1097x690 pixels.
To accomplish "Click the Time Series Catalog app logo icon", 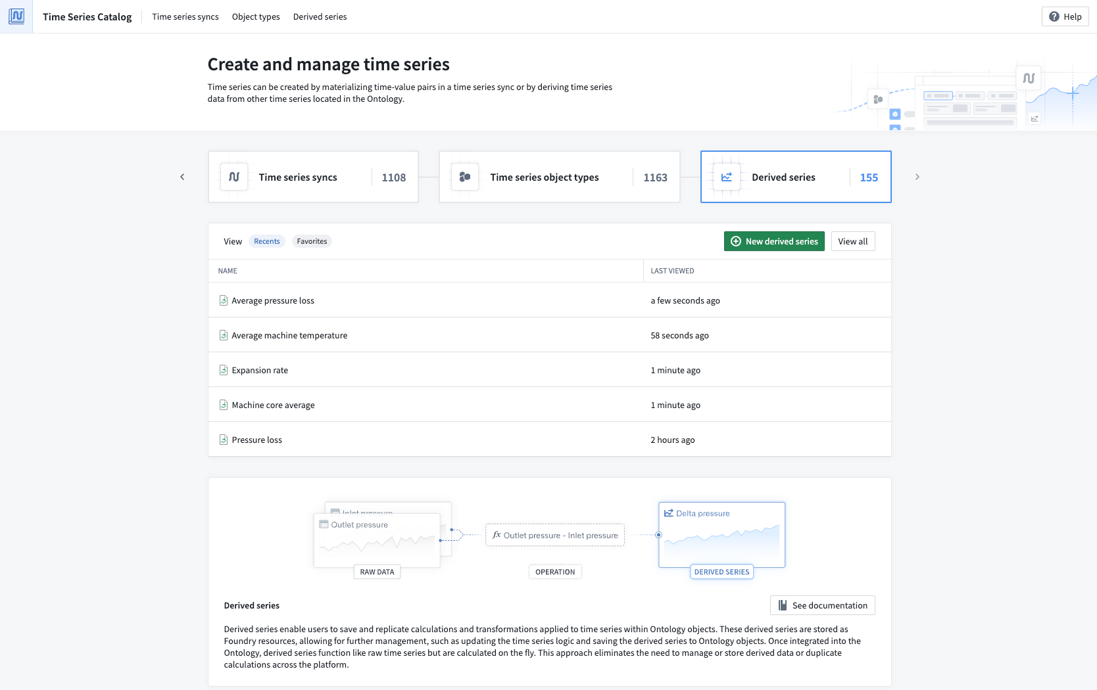I will pos(16,16).
